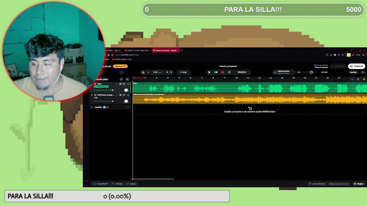Switch to the KHEA - Ayer browser tab
The width and height of the screenshot is (367, 206).
point(113,50)
